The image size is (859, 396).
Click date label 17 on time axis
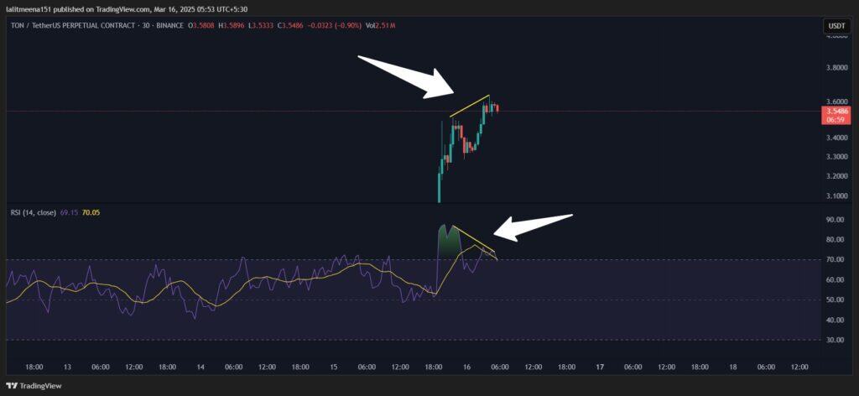tap(600, 367)
